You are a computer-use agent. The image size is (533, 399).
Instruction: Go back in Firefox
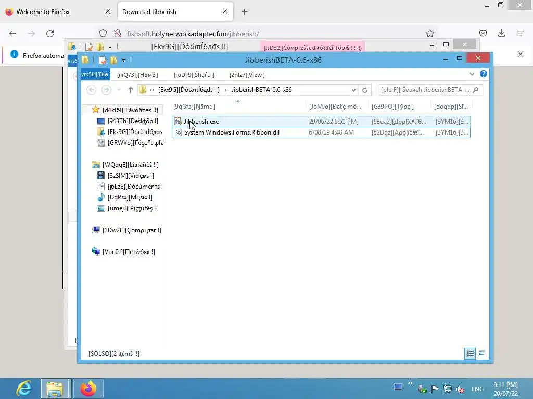coord(12,34)
